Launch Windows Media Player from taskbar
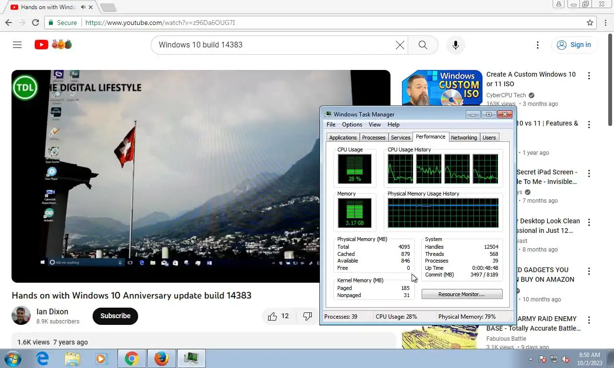The height and width of the screenshot is (368, 614). coord(101,358)
